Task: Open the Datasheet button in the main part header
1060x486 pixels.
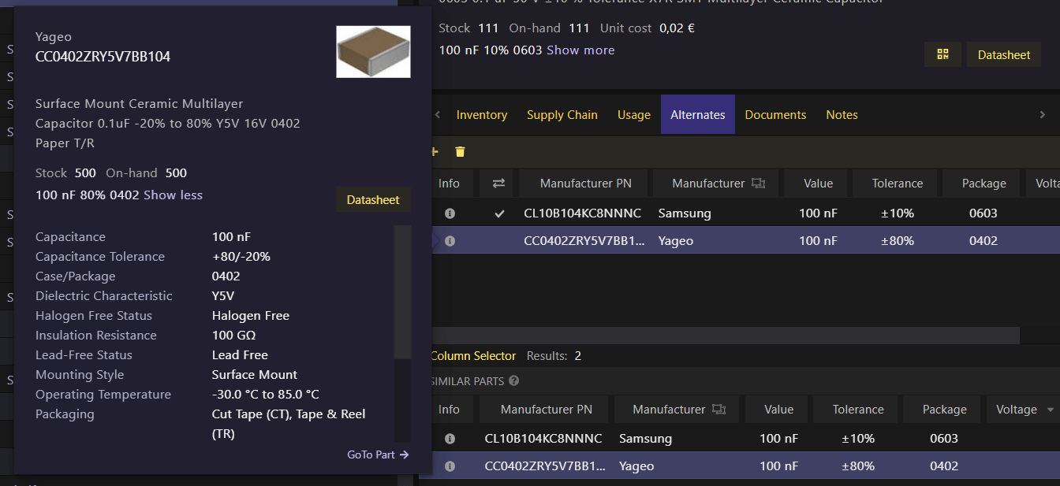Action: [1004, 55]
